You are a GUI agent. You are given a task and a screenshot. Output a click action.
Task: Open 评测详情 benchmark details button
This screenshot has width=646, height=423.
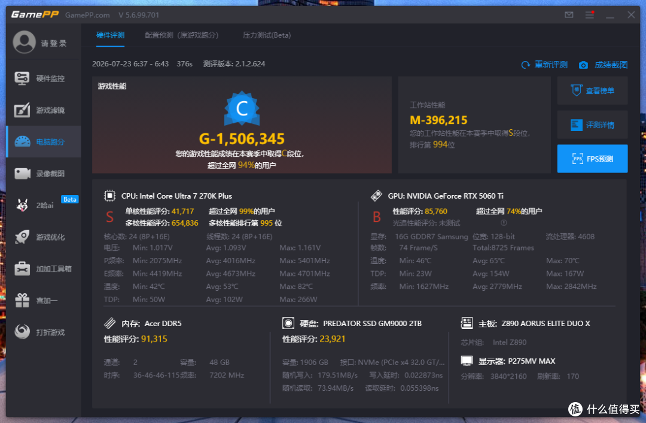click(x=592, y=124)
